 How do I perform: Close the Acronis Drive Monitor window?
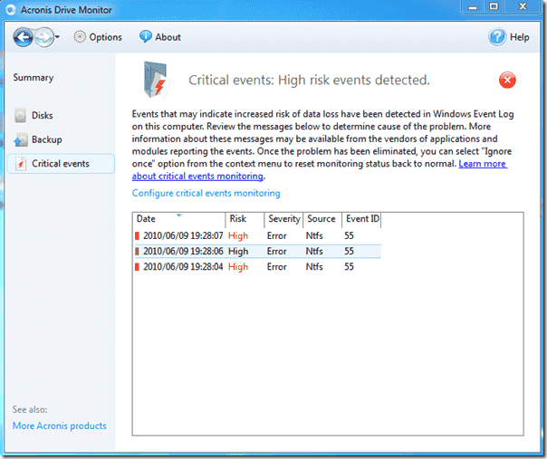tap(523, 7)
